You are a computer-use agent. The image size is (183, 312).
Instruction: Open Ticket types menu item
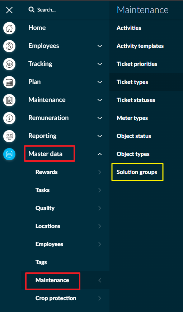[x=132, y=82]
